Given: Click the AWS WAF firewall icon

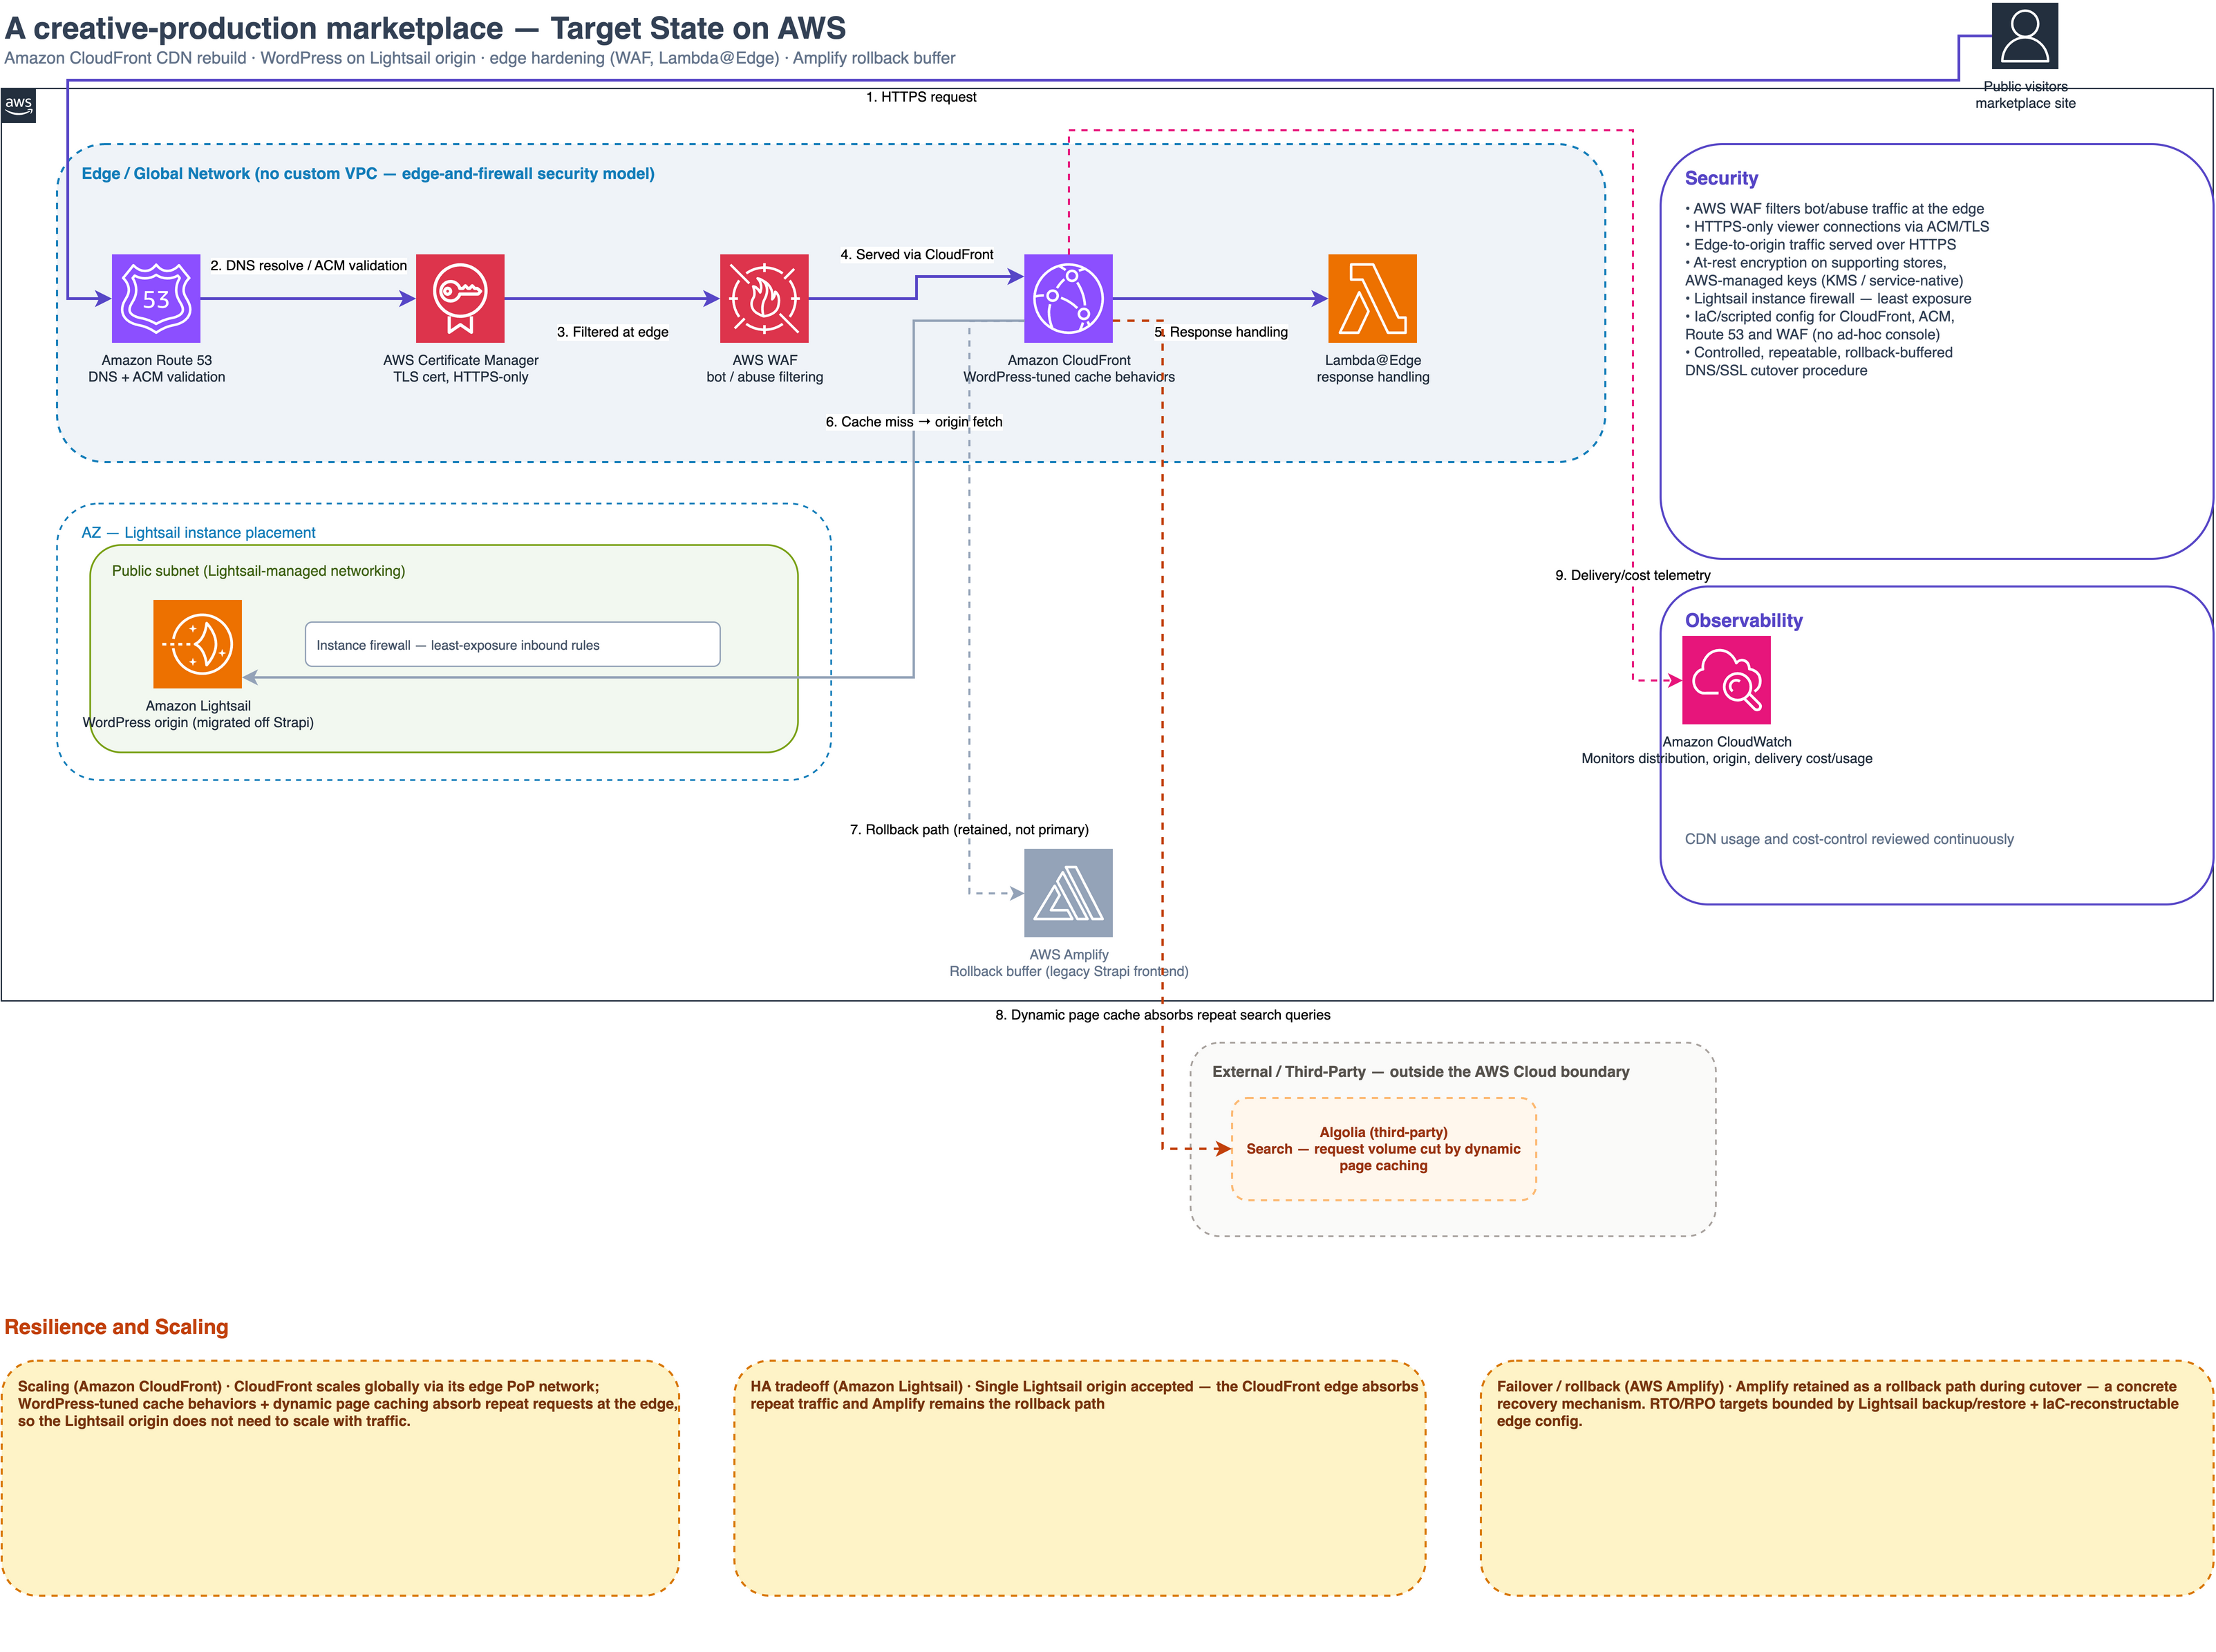Looking at the screenshot, I should [x=764, y=298].
